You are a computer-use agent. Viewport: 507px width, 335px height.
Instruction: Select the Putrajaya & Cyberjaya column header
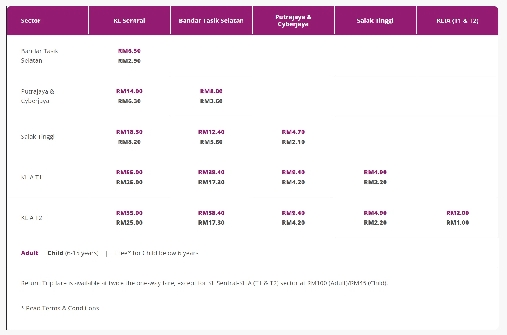[293, 21]
